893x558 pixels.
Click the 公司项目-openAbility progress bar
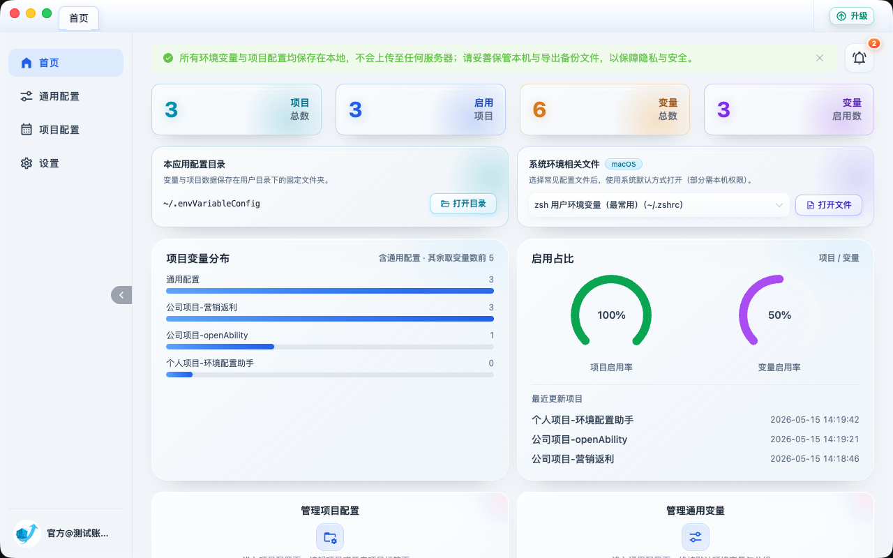[330, 347]
